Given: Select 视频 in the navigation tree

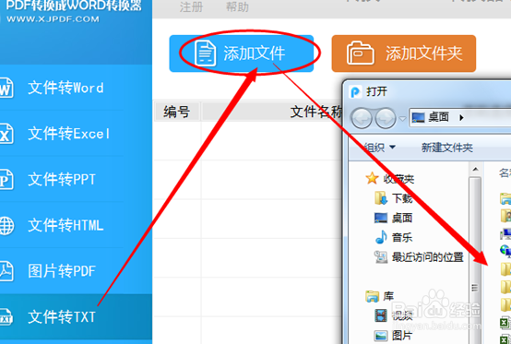Looking at the screenshot, I should pos(402,315).
